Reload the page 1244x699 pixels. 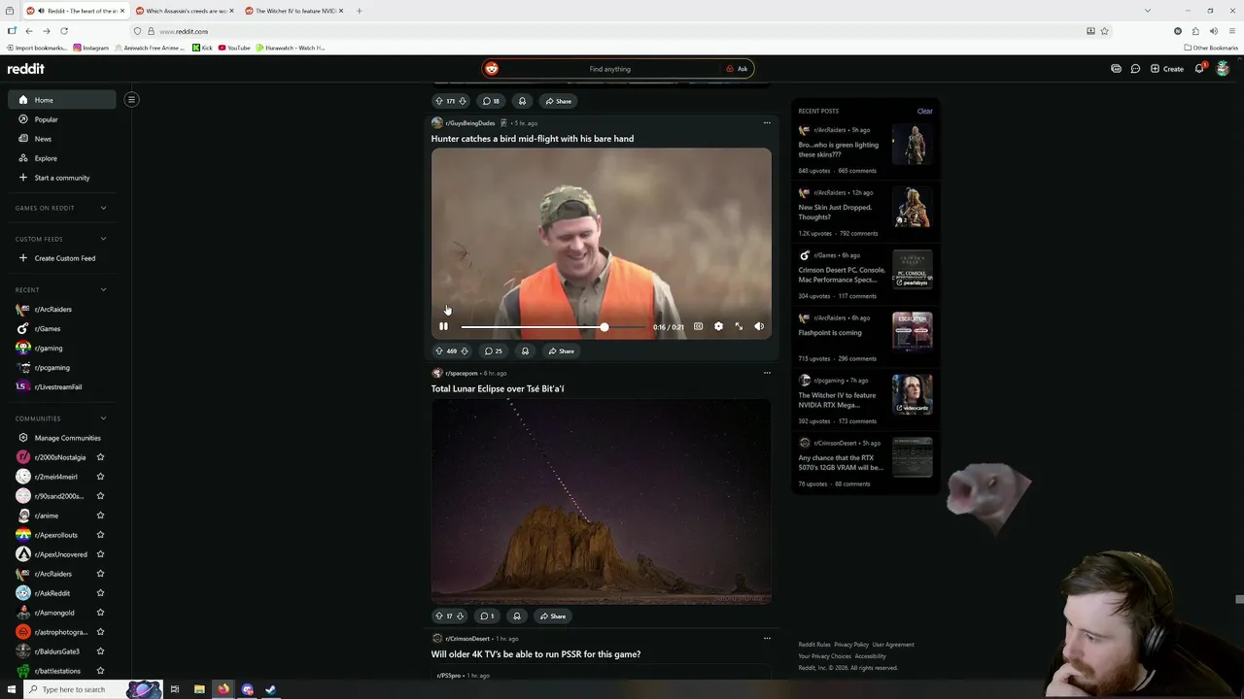(64, 31)
